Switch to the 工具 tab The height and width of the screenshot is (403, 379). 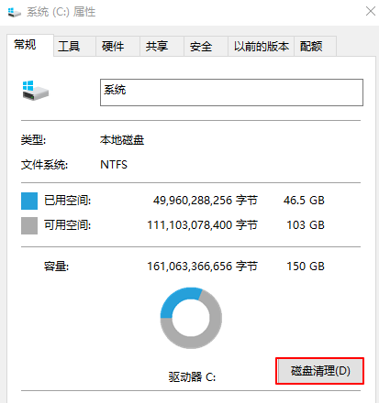[x=74, y=47]
